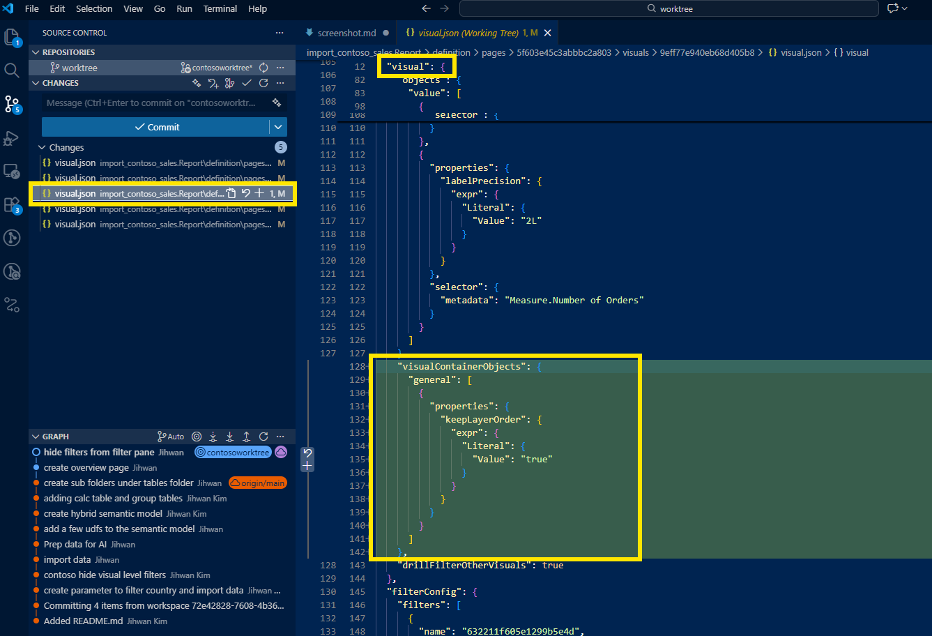Stage changes plus icon on highlighted visual.json row
Viewport: 932px width, 636px height.
(x=259, y=193)
